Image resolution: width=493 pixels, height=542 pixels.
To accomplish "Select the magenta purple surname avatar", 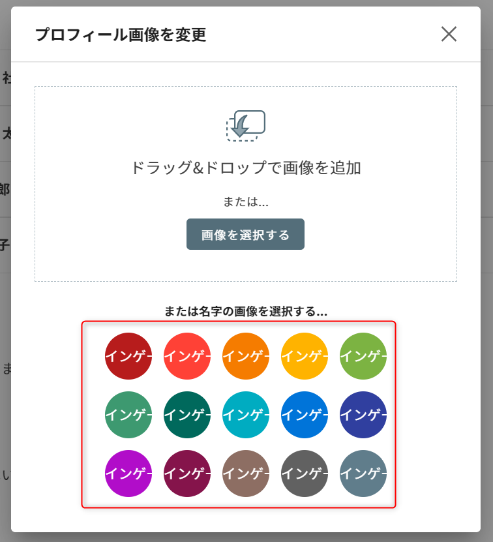I will tap(128, 474).
